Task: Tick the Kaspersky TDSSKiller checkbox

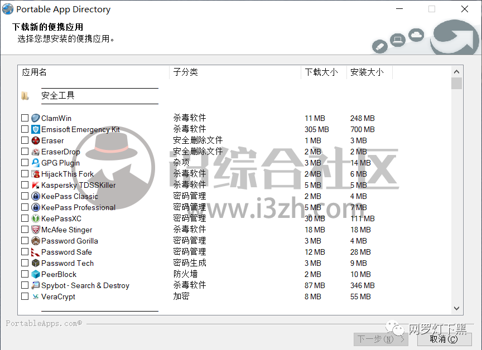Action: click(25, 185)
